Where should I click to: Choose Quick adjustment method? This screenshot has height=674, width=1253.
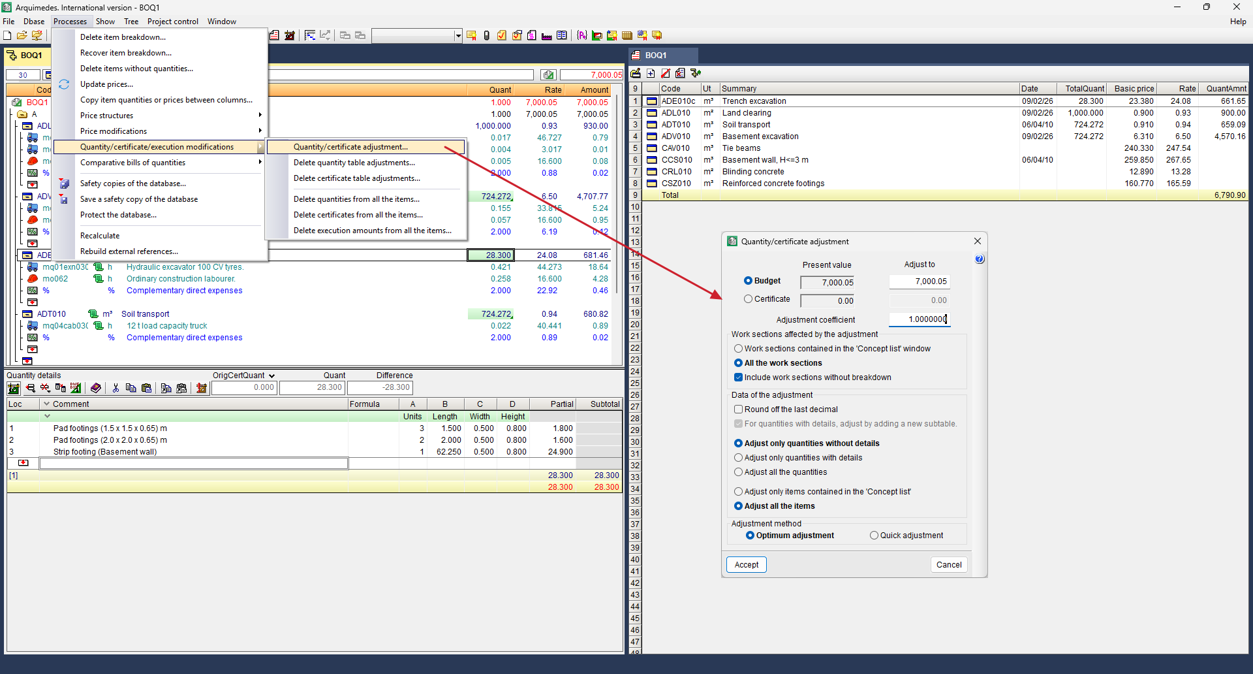[x=874, y=536]
